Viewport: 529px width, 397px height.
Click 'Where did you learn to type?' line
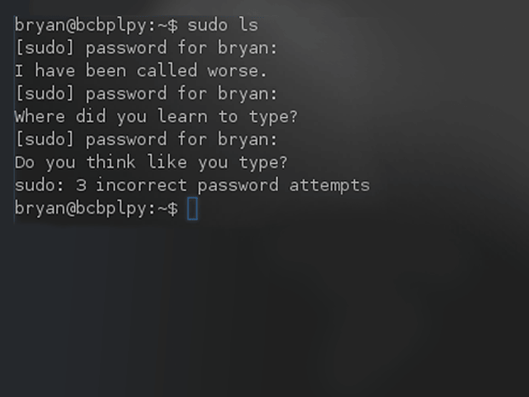tap(156, 117)
